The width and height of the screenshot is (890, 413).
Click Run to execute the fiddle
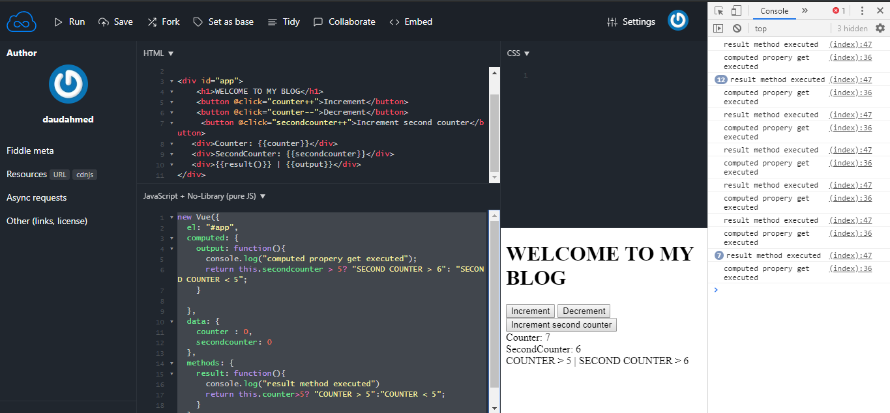coord(69,21)
